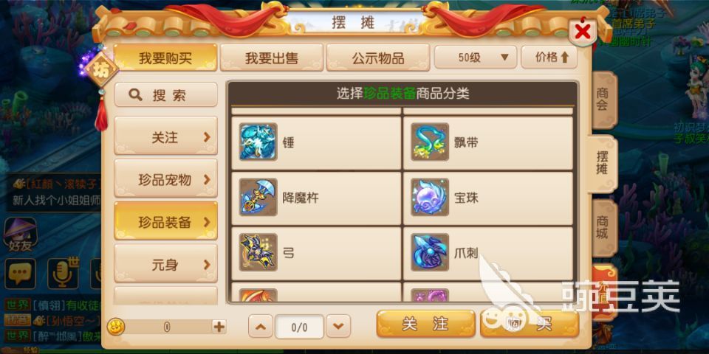
Task: Switch to the 商会 side tab
Action: [x=603, y=100]
